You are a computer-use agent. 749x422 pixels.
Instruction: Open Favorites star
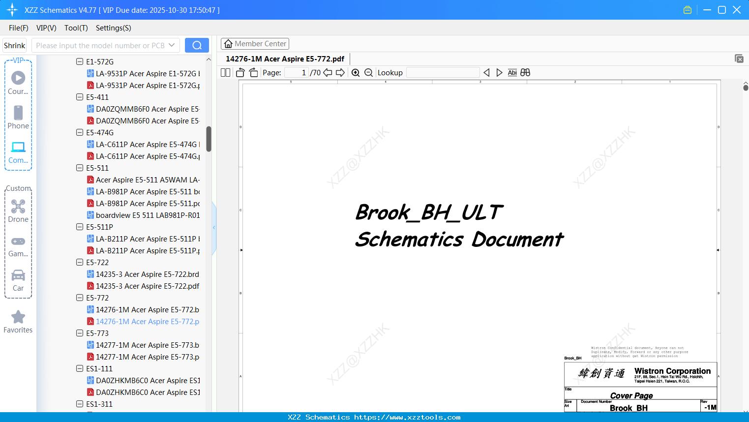(x=18, y=322)
